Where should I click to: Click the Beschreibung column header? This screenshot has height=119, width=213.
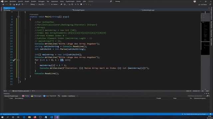(19, 99)
